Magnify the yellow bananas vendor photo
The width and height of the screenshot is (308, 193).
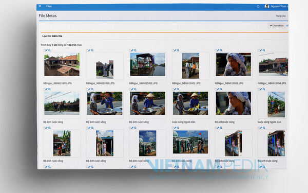(178, 89)
